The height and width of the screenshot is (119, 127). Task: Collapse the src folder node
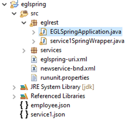pyautogui.click(x=14, y=14)
